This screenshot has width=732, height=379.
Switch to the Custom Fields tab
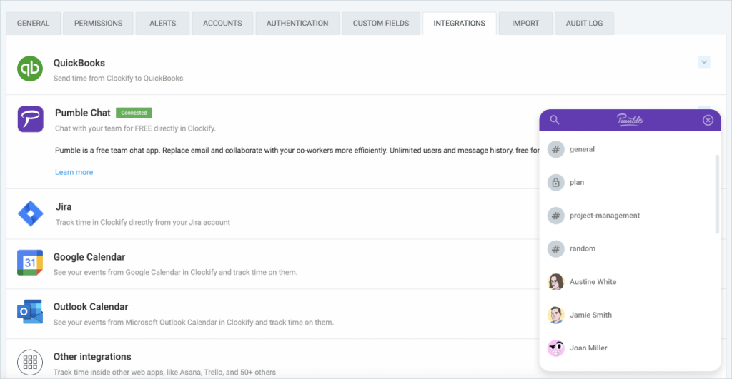click(381, 24)
